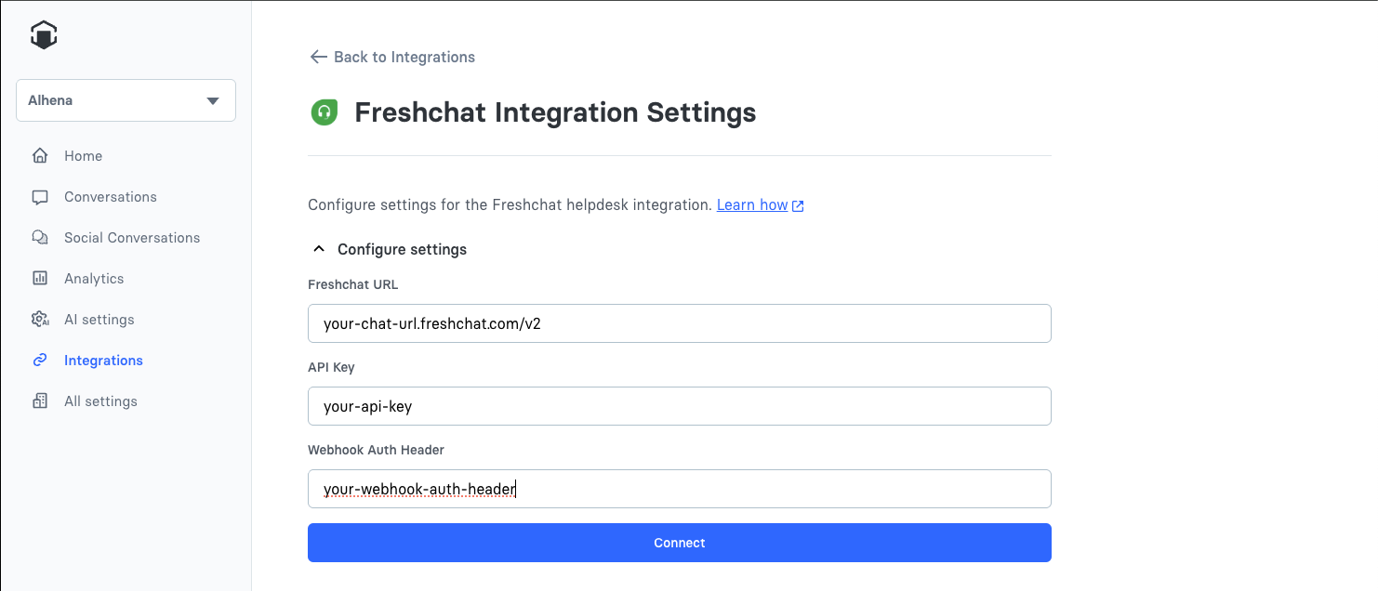Image resolution: width=1378 pixels, height=591 pixels.
Task: Open the Alhena workspace dropdown
Action: pyautogui.click(x=126, y=100)
